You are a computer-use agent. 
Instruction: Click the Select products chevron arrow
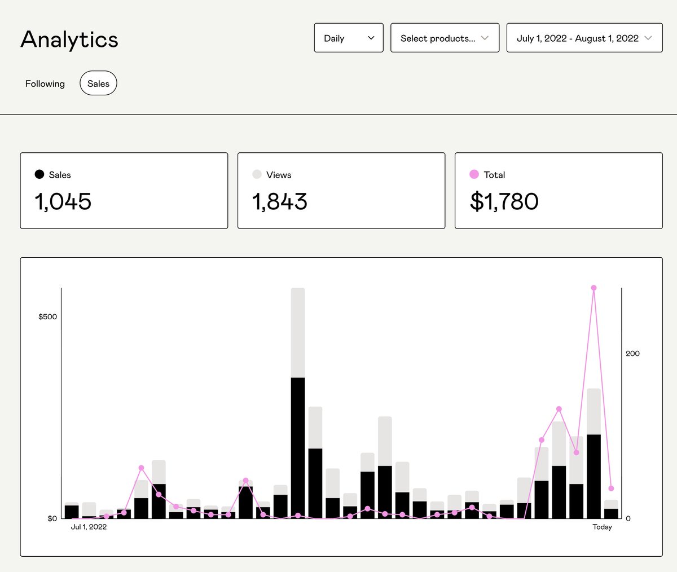(485, 38)
